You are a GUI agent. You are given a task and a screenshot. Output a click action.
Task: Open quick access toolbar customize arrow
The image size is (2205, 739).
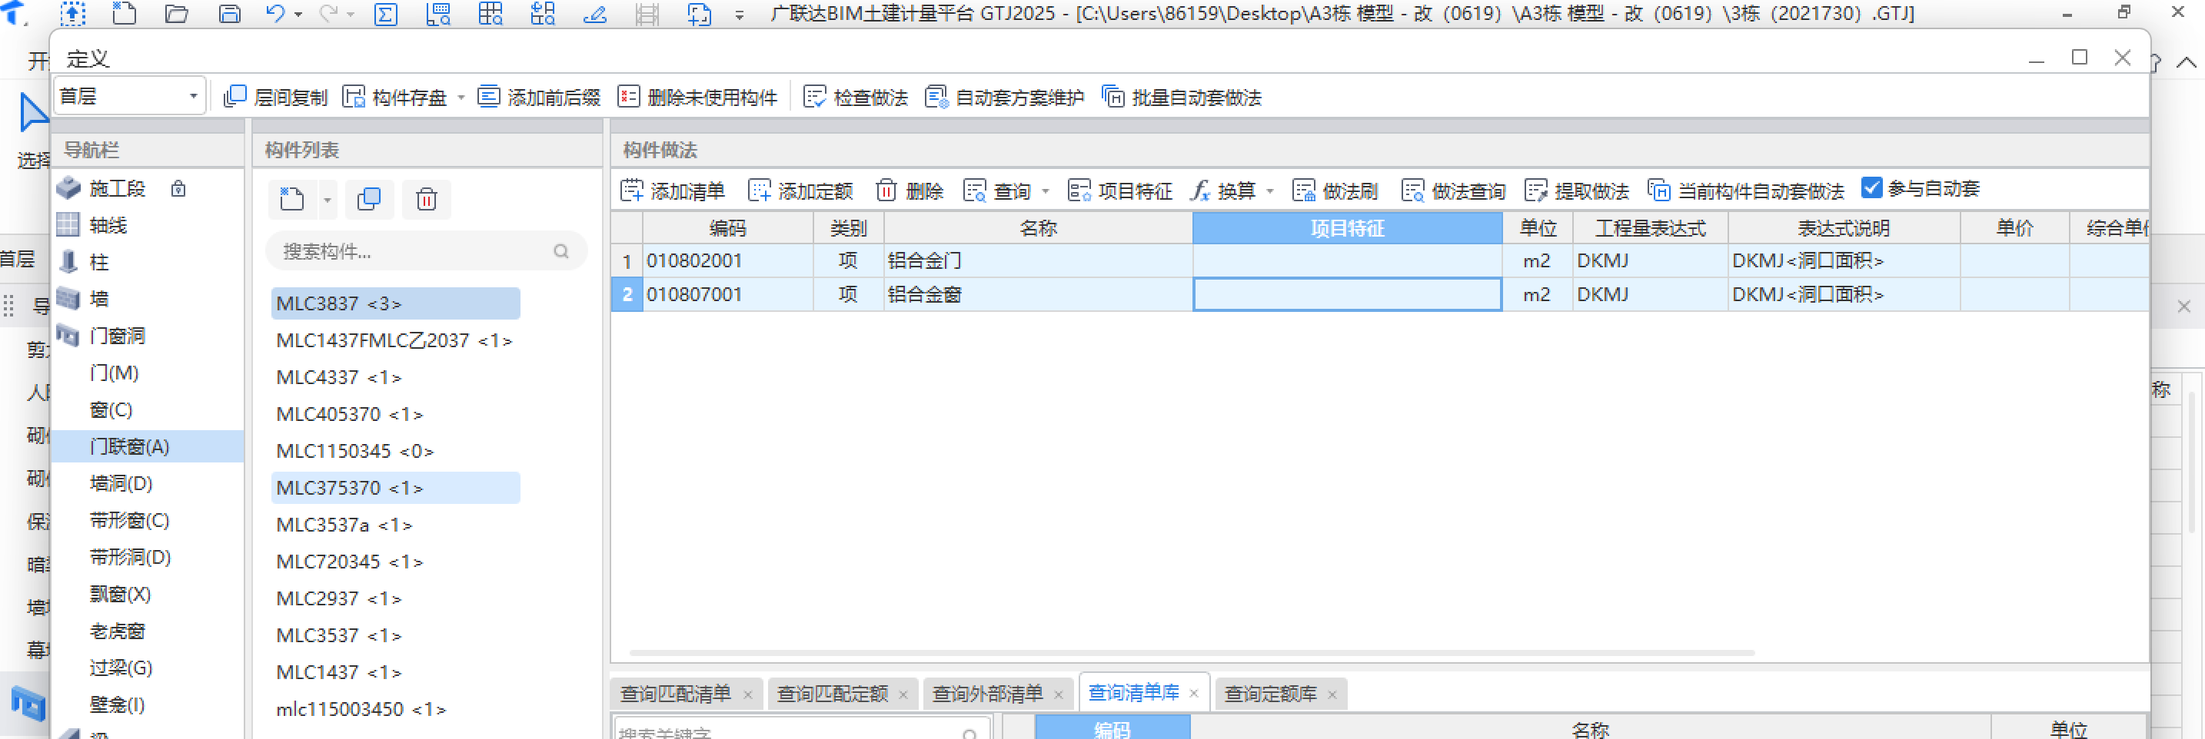tap(740, 15)
